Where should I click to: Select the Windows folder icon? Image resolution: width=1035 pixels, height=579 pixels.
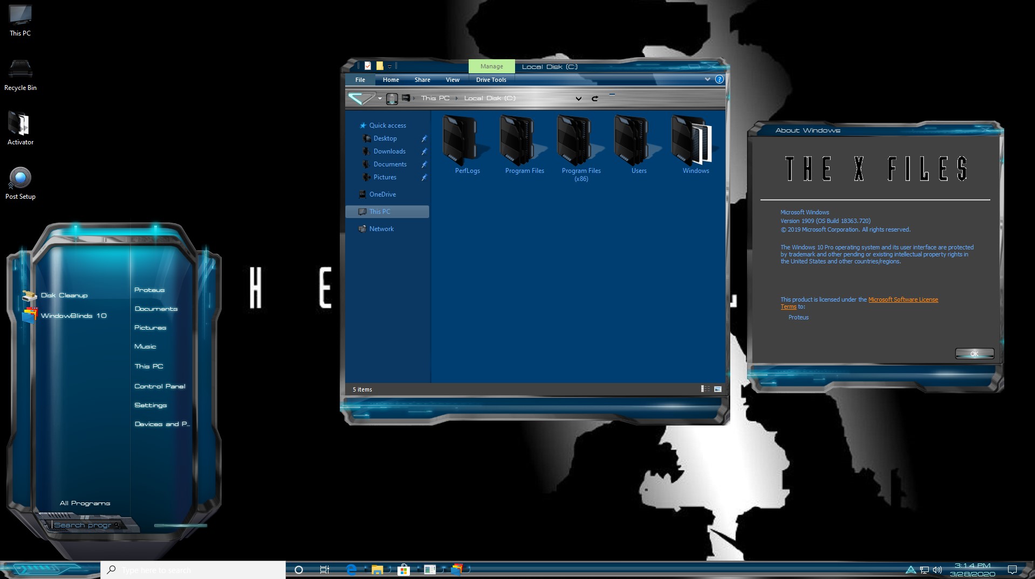696,144
